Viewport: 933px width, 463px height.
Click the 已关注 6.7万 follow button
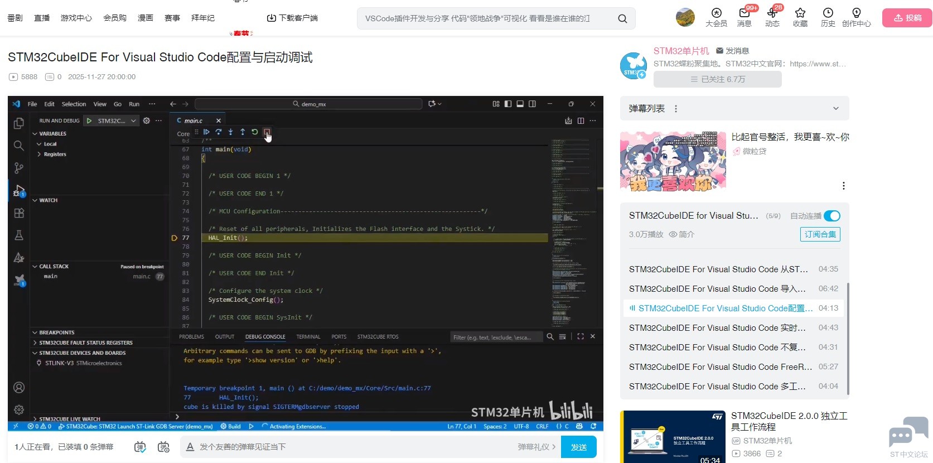(x=717, y=79)
